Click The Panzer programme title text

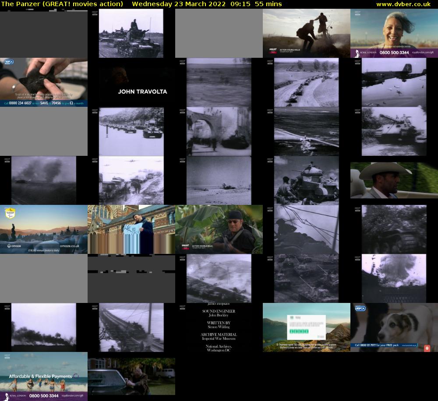pos(62,4)
